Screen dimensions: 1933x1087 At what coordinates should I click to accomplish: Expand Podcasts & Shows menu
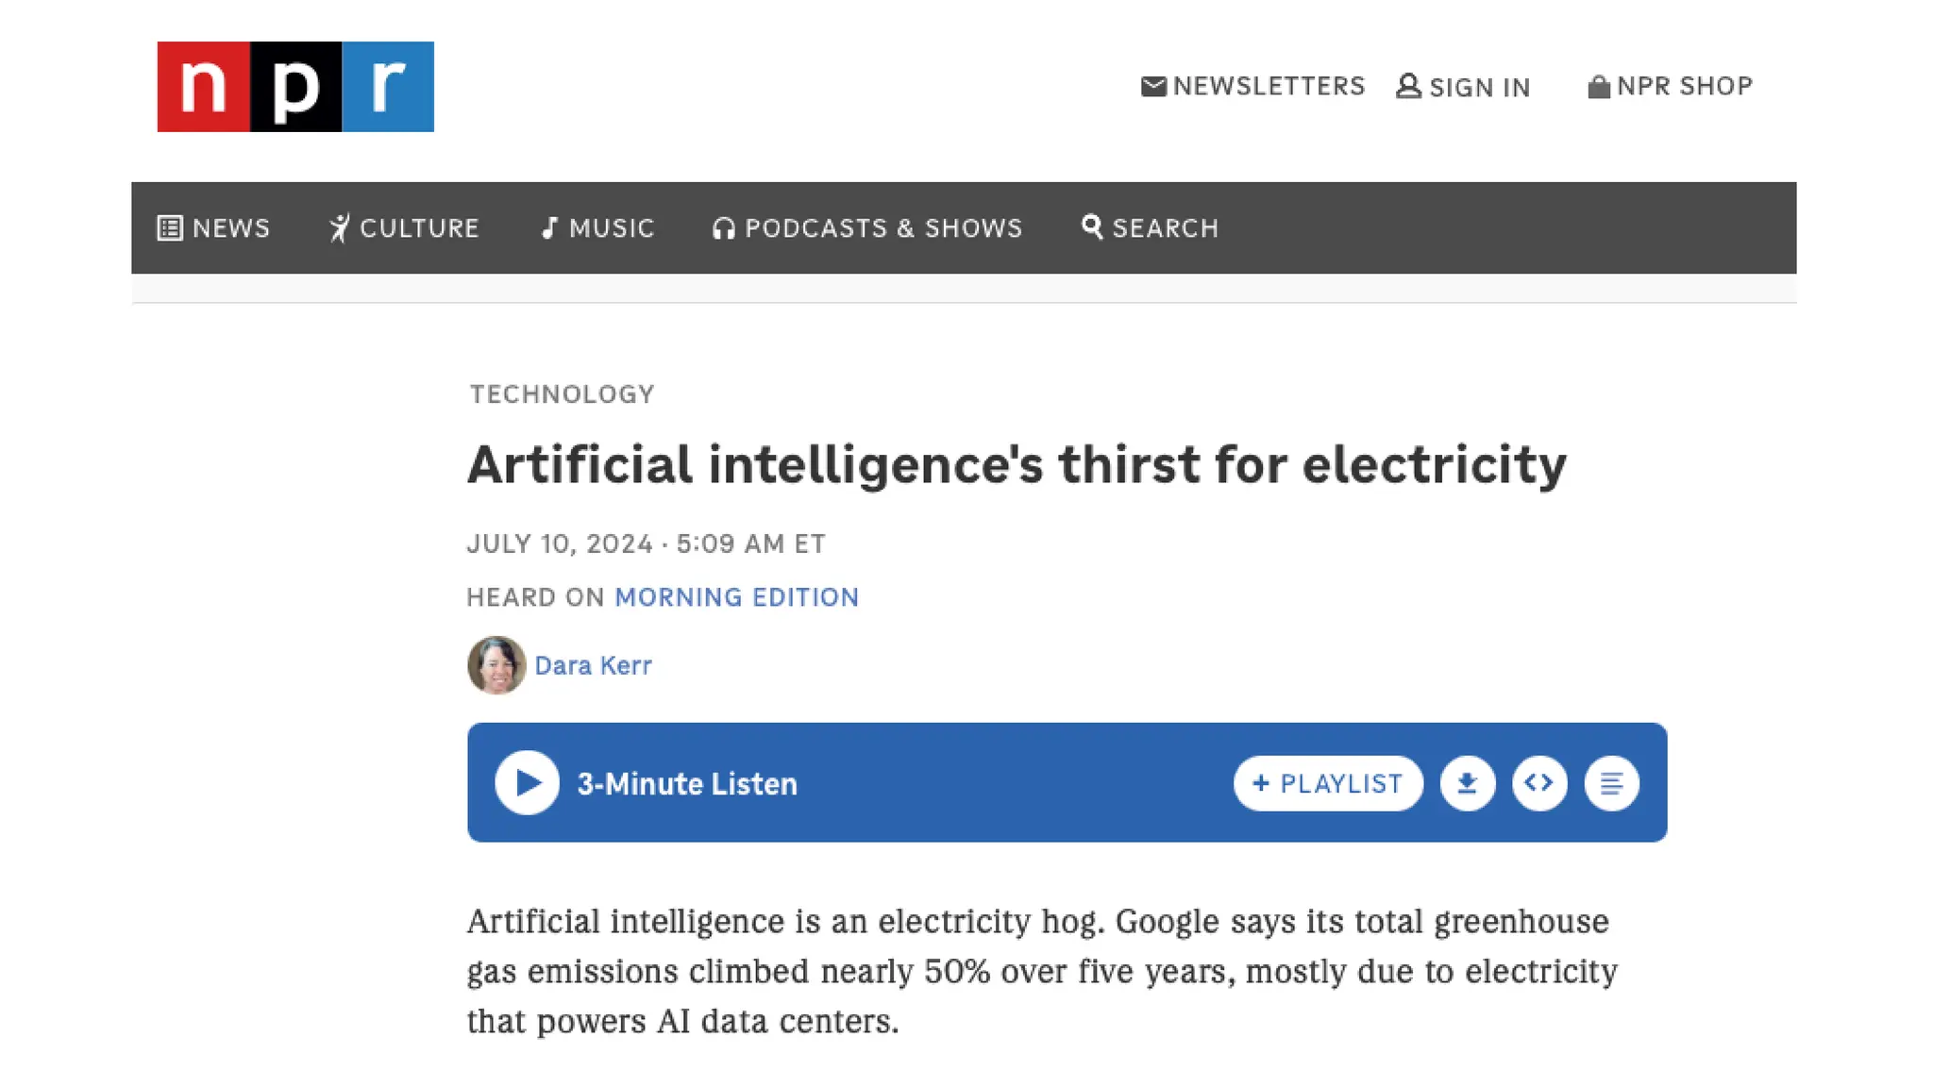[x=868, y=228]
